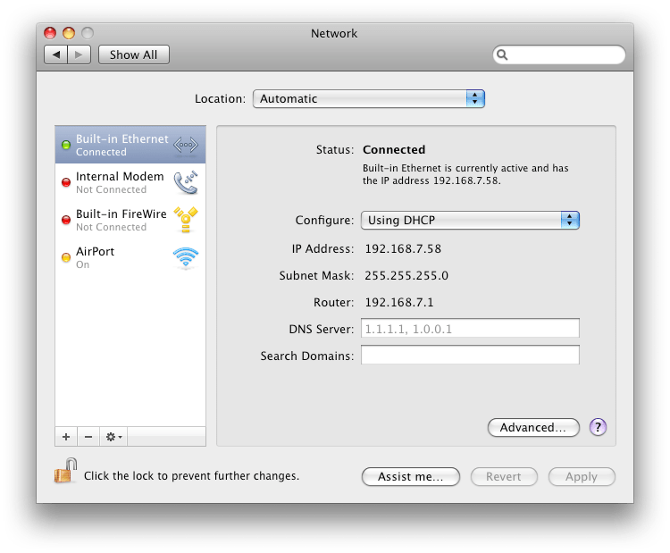Image resolution: width=670 pixels, height=553 pixels.
Task: Open the help question mark button
Action: pyautogui.click(x=599, y=427)
